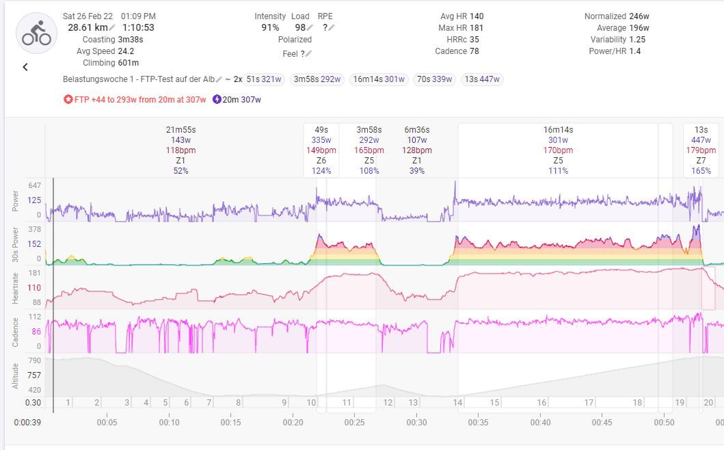Select the 21m55s Z1 warm-up interval header

181,150
